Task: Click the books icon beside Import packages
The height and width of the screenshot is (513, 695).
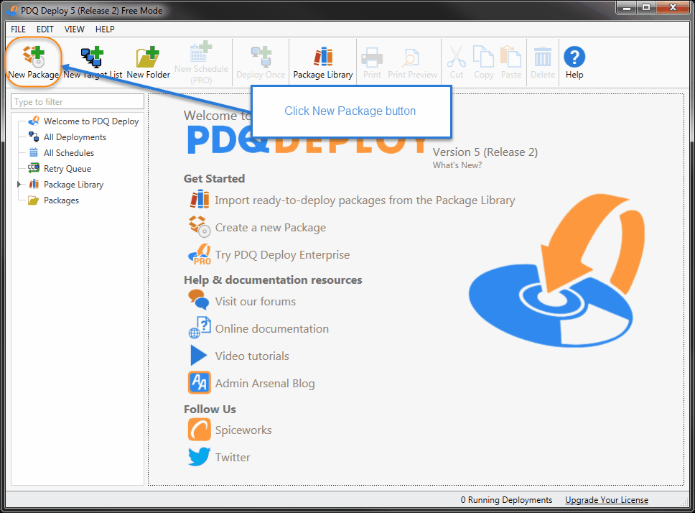Action: click(x=200, y=199)
